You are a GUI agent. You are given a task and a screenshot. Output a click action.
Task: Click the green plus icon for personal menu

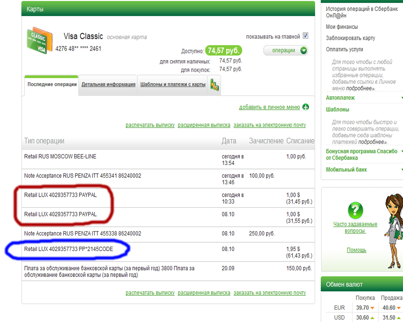click(x=305, y=107)
